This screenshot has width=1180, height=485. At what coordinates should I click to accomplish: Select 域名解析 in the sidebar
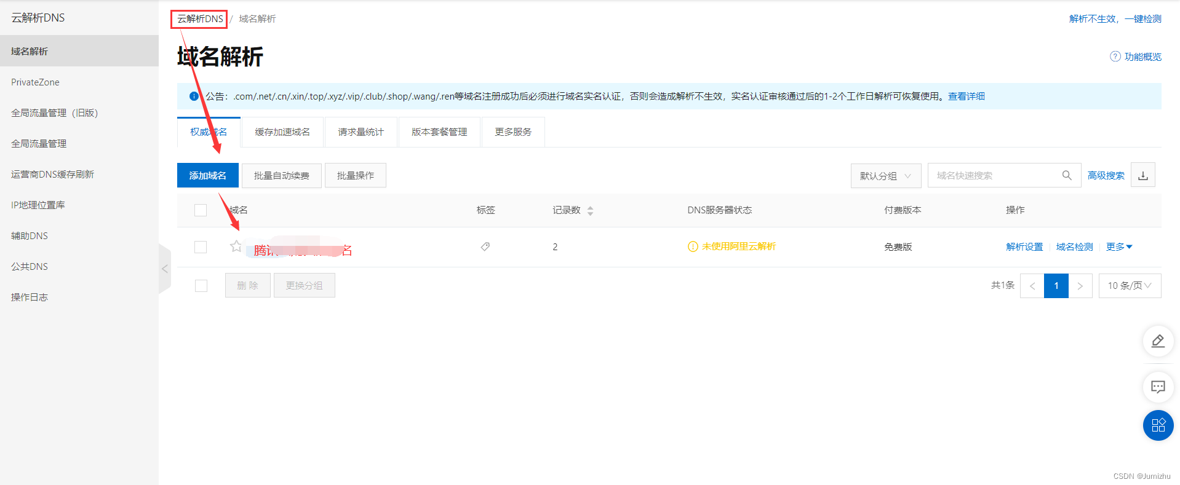pyautogui.click(x=79, y=51)
